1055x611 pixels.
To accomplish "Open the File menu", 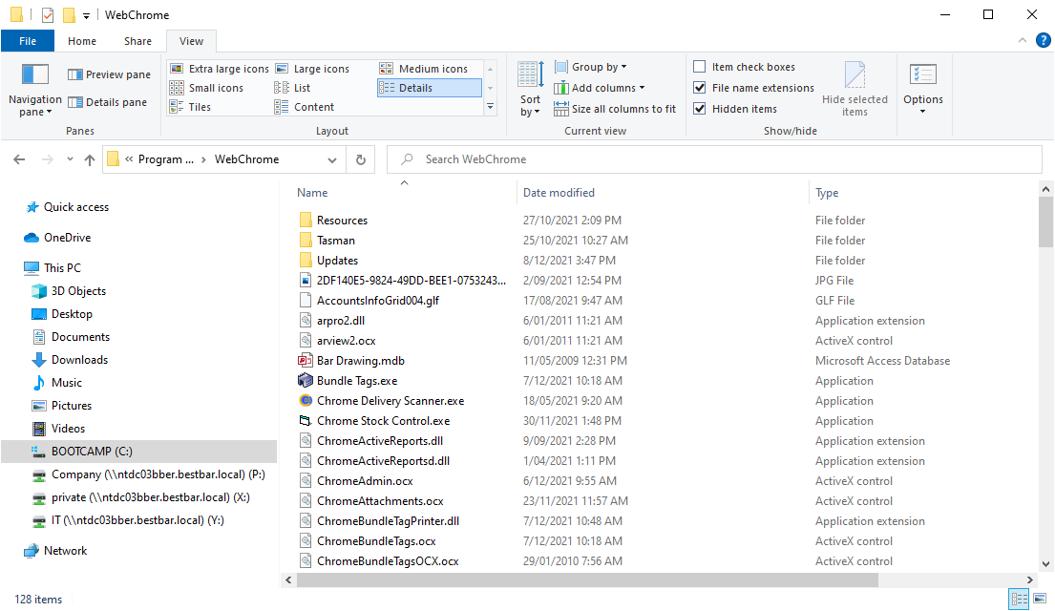I will 28,41.
